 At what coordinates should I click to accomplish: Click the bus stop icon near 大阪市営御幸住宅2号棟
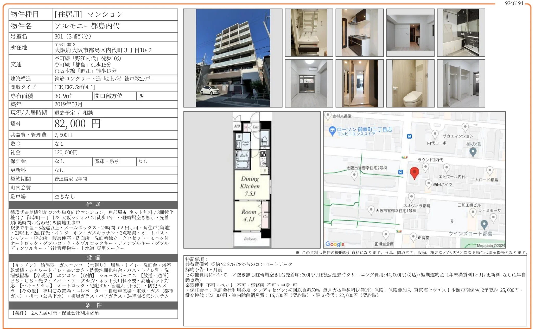click(x=401, y=172)
